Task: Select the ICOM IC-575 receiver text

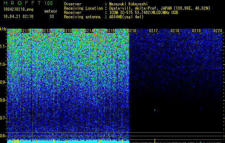Action: (x=143, y=13)
